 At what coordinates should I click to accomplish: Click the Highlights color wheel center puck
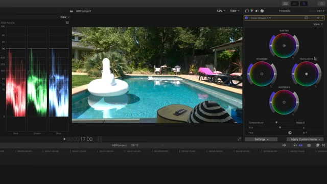pyautogui.click(x=307, y=74)
